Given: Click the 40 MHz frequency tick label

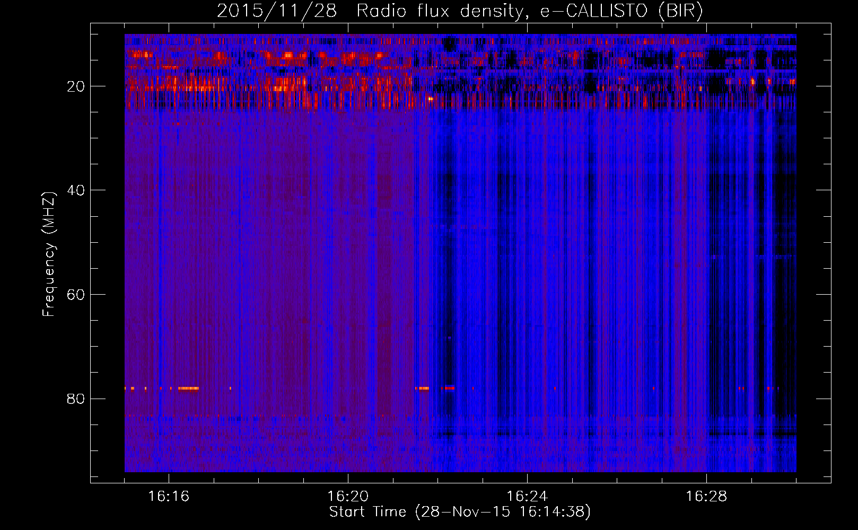Looking at the screenshot, I should tap(76, 190).
